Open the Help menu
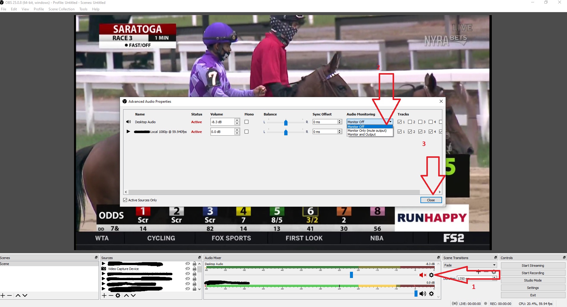This screenshot has width=567, height=307. (96, 9)
